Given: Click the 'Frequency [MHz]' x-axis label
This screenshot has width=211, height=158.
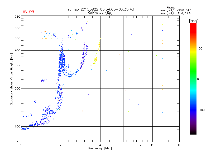Looking at the screenshot, I should [100, 149].
